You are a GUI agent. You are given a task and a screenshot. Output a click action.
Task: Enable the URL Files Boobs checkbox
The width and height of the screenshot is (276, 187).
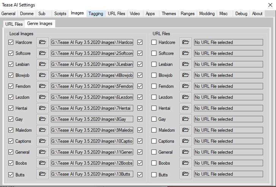[154, 163]
